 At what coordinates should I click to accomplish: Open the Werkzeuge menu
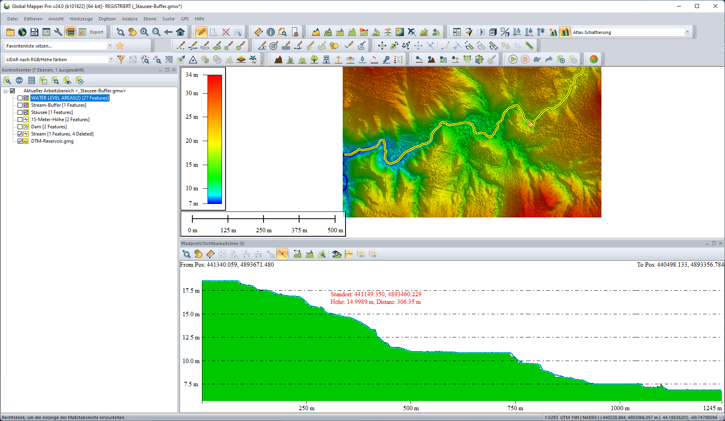81,19
